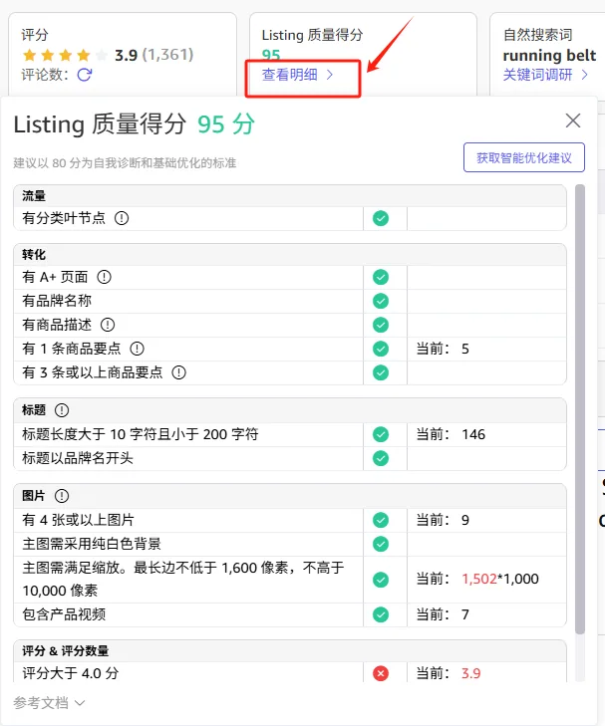The image size is (605, 726).
Task: Click green check for 有 1 条商品要点 row
Action: coord(381,349)
